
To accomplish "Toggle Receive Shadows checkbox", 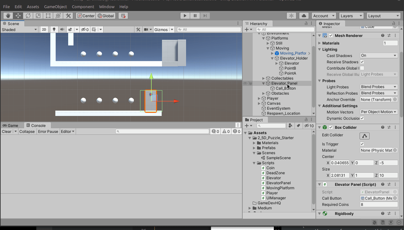I will click(x=362, y=62).
